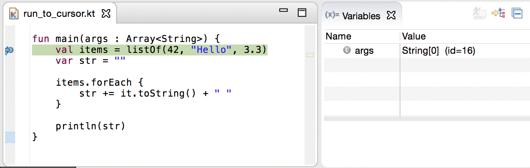This screenshot has height=168, width=530.
Task: Click the line var str = ""
Action: pos(91,61)
